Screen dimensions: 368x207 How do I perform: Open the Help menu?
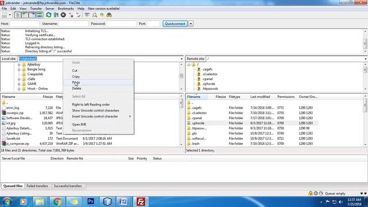(80, 9)
